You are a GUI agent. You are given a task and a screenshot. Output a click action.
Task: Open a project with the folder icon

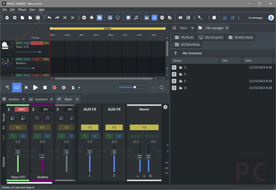(30, 18)
